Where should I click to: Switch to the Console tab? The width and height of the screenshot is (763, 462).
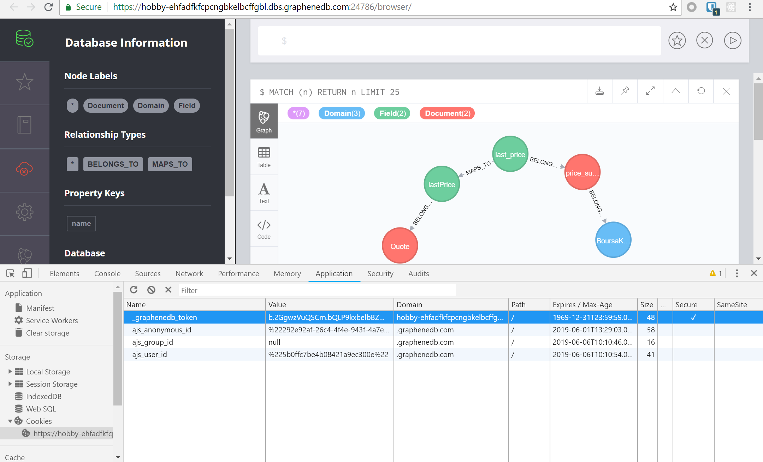pyautogui.click(x=107, y=273)
